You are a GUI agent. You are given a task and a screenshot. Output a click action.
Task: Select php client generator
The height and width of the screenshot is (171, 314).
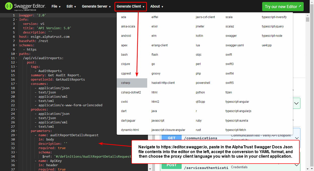coord(198,74)
